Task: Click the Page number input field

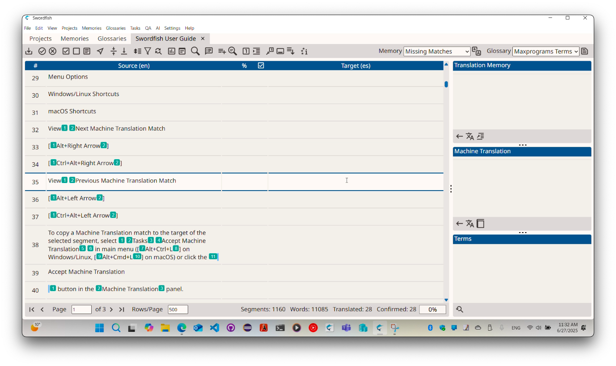Action: [82, 310]
